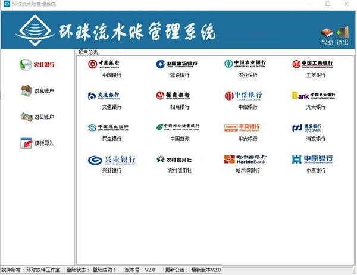The image size is (357, 275).
Task: Open help via the book icon
Action: coord(327,33)
